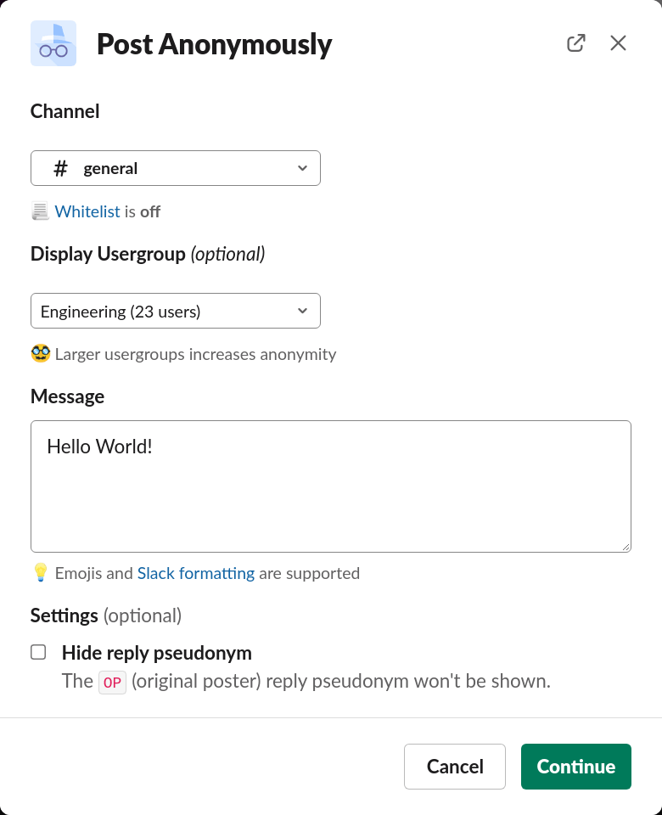The width and height of the screenshot is (662, 815).
Task: Open the dialog in a new window
Action: pos(576,43)
